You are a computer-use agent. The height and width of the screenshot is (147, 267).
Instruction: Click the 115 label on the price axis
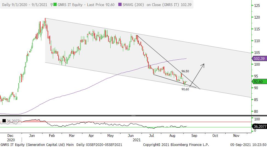pos(257,29)
